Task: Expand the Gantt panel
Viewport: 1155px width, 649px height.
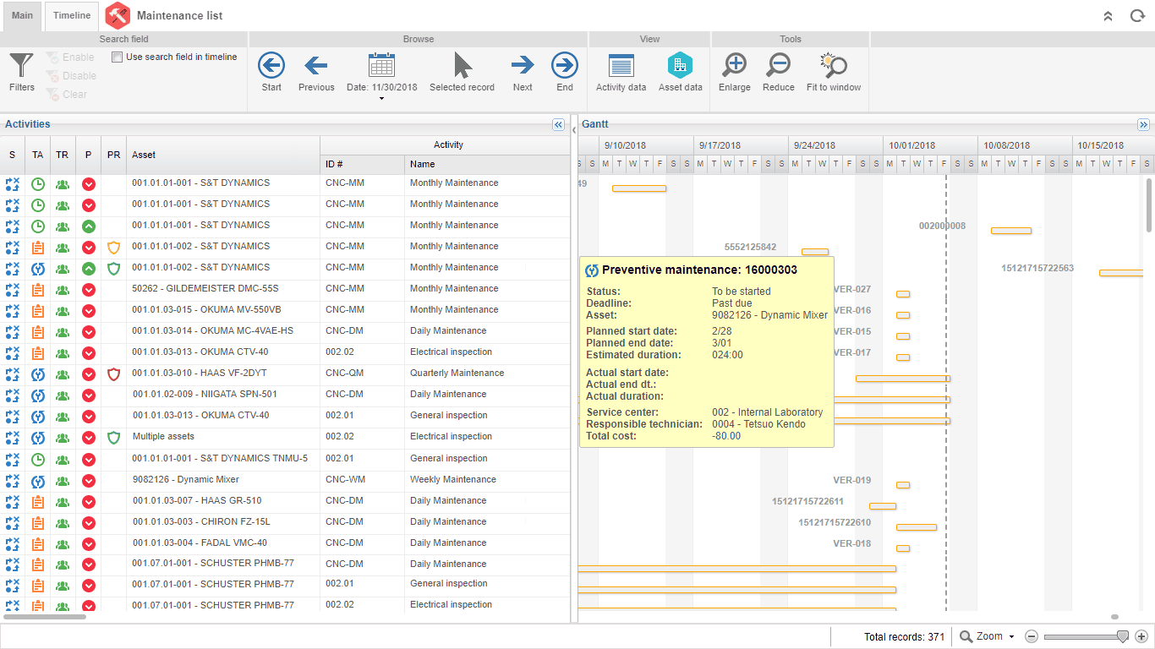Action: tap(1143, 124)
